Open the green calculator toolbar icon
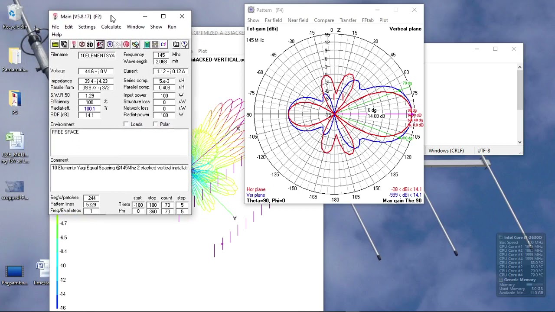This screenshot has width=555, height=312. [147, 44]
